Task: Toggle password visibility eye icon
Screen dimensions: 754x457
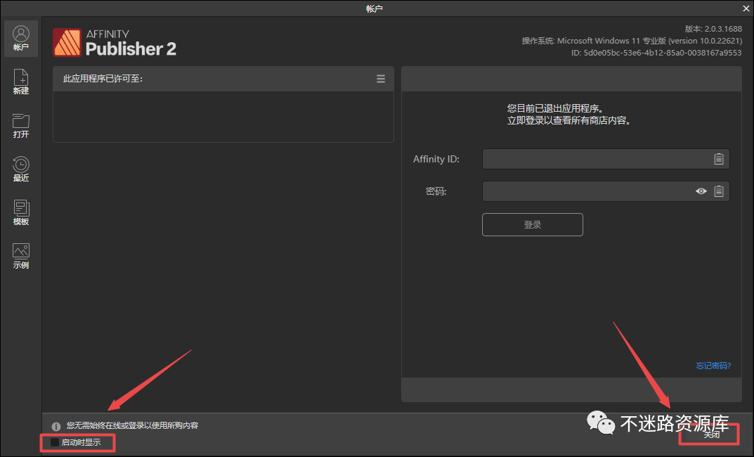Action: pos(701,191)
